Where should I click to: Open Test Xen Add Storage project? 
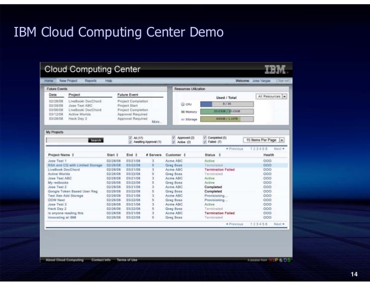66,196
